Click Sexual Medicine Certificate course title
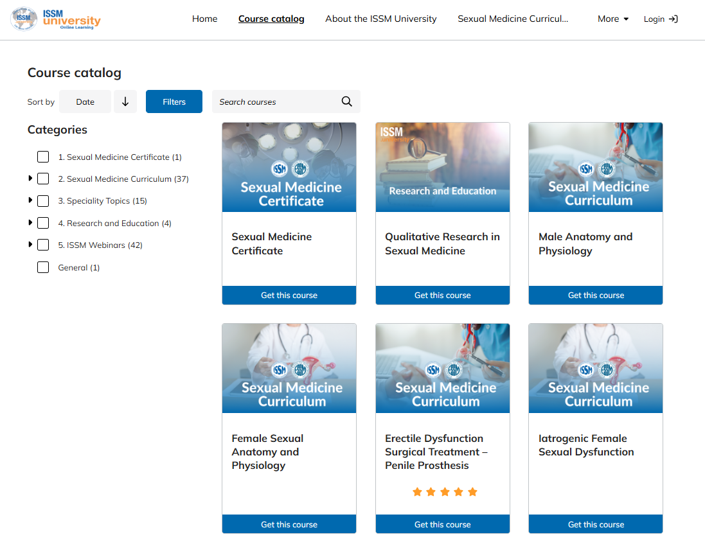The width and height of the screenshot is (705, 546). pos(272,243)
